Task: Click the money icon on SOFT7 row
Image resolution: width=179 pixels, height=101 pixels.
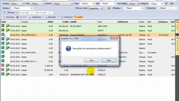Action: pyautogui.click(x=8, y=31)
